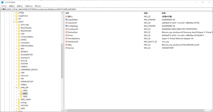
Task: Open the 收藏夹(A) menu
Action: (29, 6)
